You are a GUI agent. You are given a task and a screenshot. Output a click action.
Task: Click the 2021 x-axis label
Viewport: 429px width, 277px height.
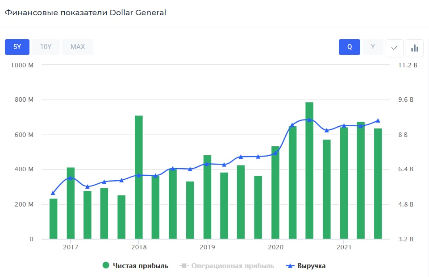[344, 247]
